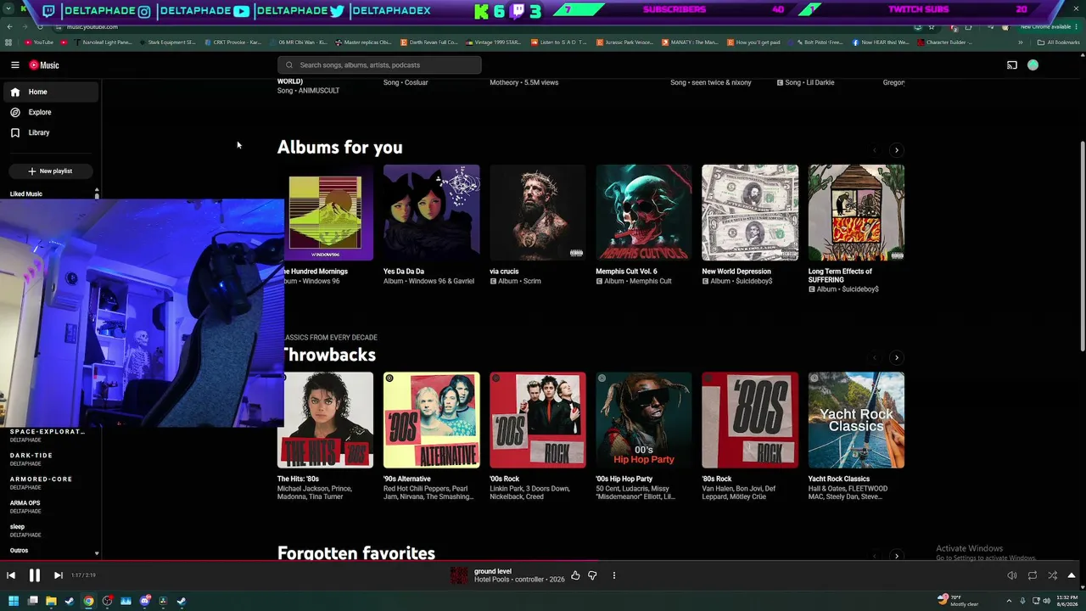This screenshot has width=1086, height=611.
Task: Open the All Bookmarks folder
Action: 1059,42
